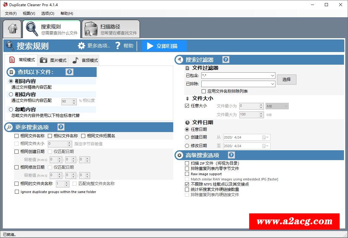Click the 搜索过滤器 header round icon
Image resolution: width=348 pixels, height=238 pixels.
point(179,60)
